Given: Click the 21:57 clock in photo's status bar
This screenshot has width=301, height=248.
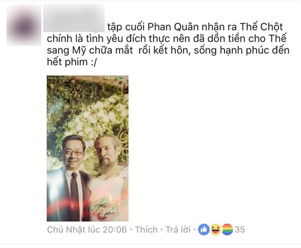Looking at the screenshot, I should click(88, 78).
